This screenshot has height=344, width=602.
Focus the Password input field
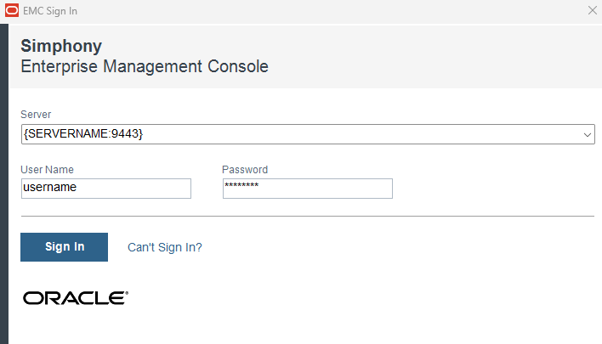click(307, 188)
